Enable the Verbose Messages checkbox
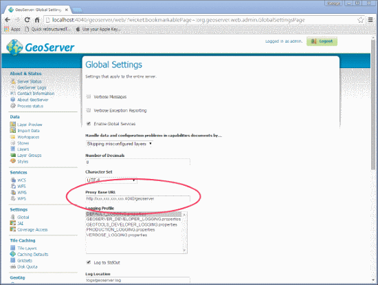Image resolution: width=378 pixels, height=285 pixels. point(89,96)
